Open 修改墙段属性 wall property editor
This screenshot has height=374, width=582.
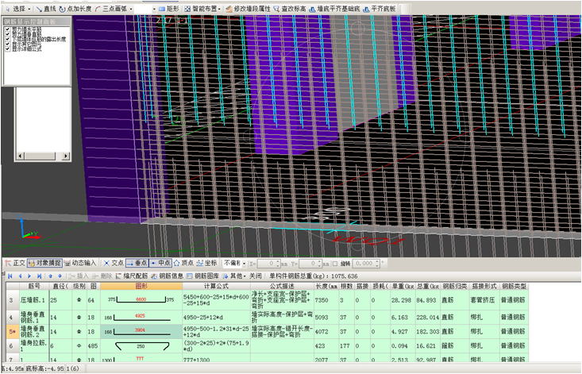(x=248, y=9)
